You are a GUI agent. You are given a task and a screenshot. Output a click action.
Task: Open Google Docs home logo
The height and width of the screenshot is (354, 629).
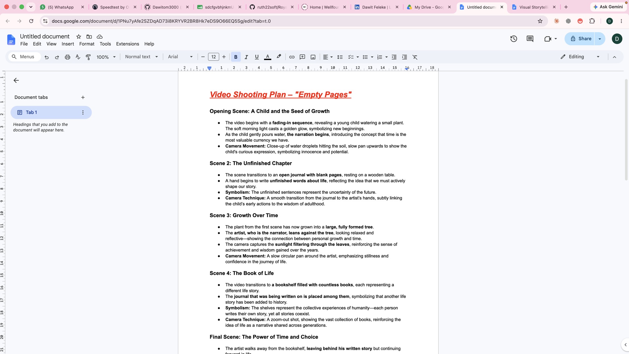(x=11, y=40)
